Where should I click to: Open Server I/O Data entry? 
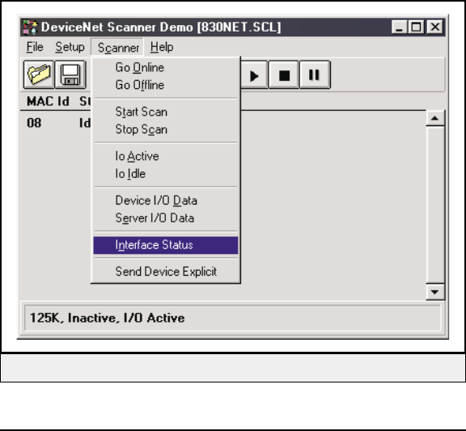[166, 218]
